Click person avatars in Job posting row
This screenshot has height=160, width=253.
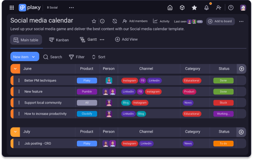109,143
